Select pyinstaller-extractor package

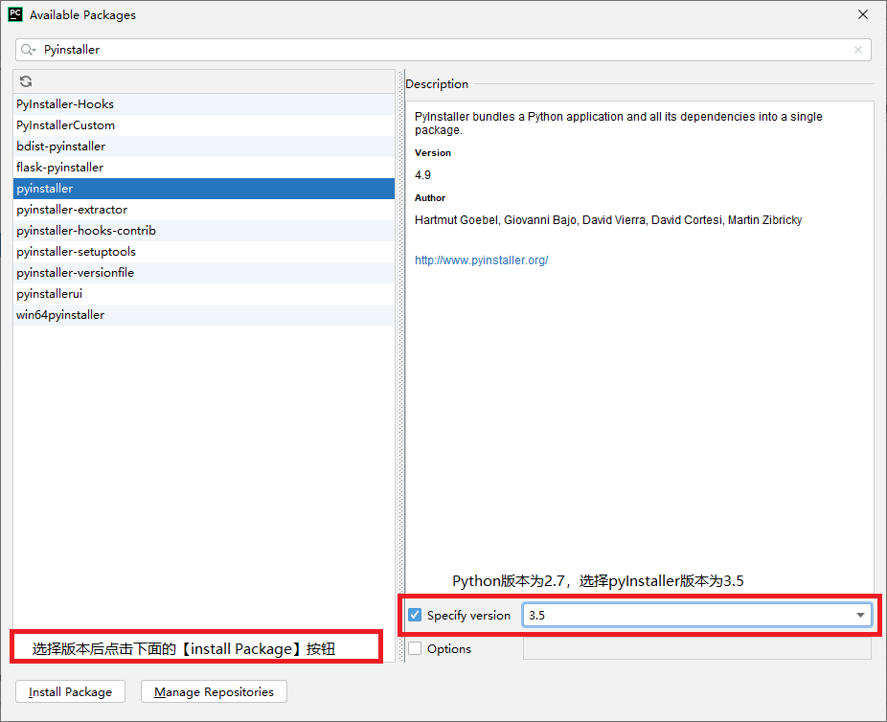[204, 209]
